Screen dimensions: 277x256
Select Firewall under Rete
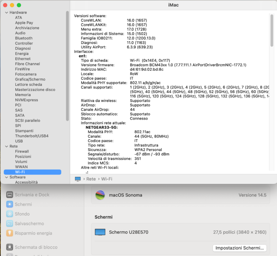[x=22, y=152]
